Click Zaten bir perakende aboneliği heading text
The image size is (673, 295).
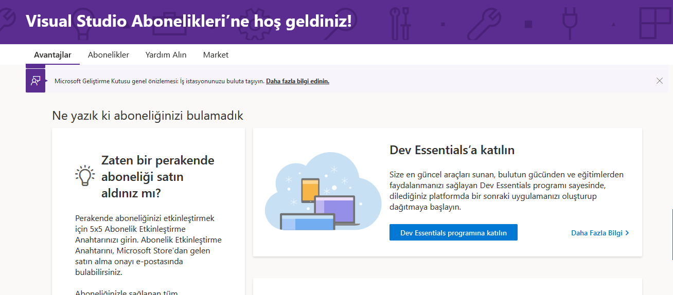(x=158, y=176)
